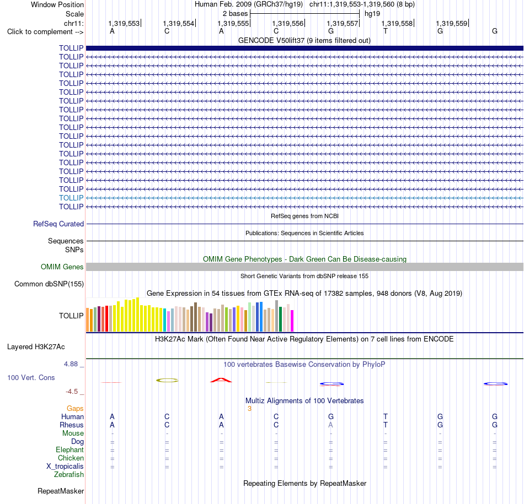Click the RefSeq Curated track label
This screenshot has width=524, height=504.
coord(58,224)
